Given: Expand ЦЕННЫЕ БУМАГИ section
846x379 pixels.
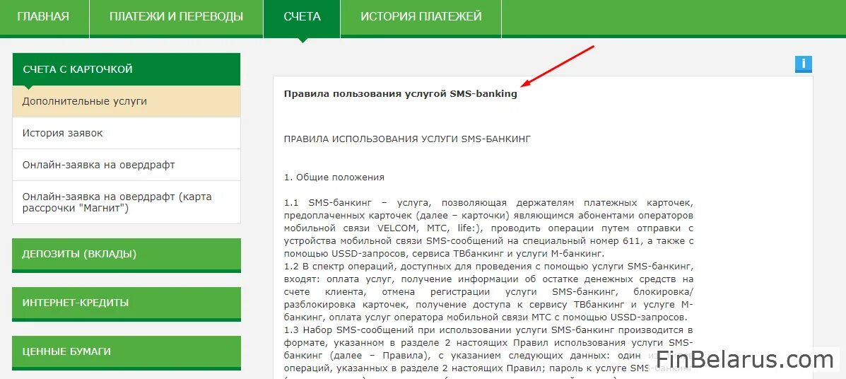Looking at the screenshot, I should pos(127,351).
